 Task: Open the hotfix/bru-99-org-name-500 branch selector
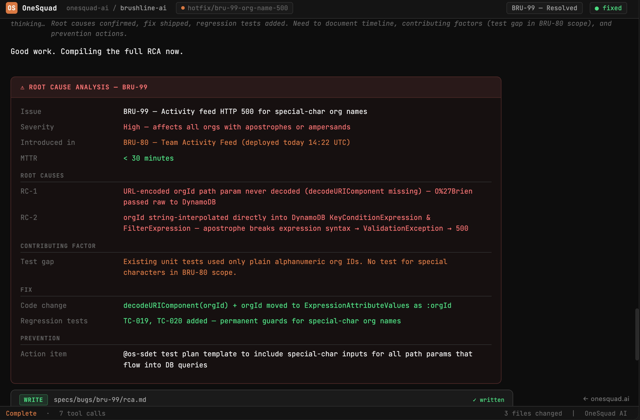point(234,8)
